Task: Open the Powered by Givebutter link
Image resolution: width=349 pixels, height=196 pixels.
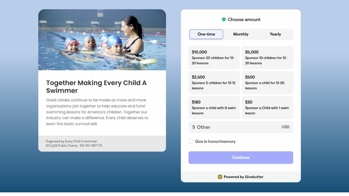Action: (x=241, y=177)
